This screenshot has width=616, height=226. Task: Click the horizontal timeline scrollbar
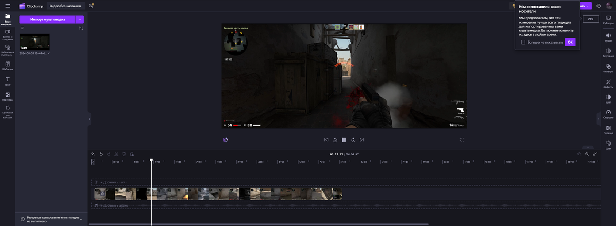click(258, 224)
